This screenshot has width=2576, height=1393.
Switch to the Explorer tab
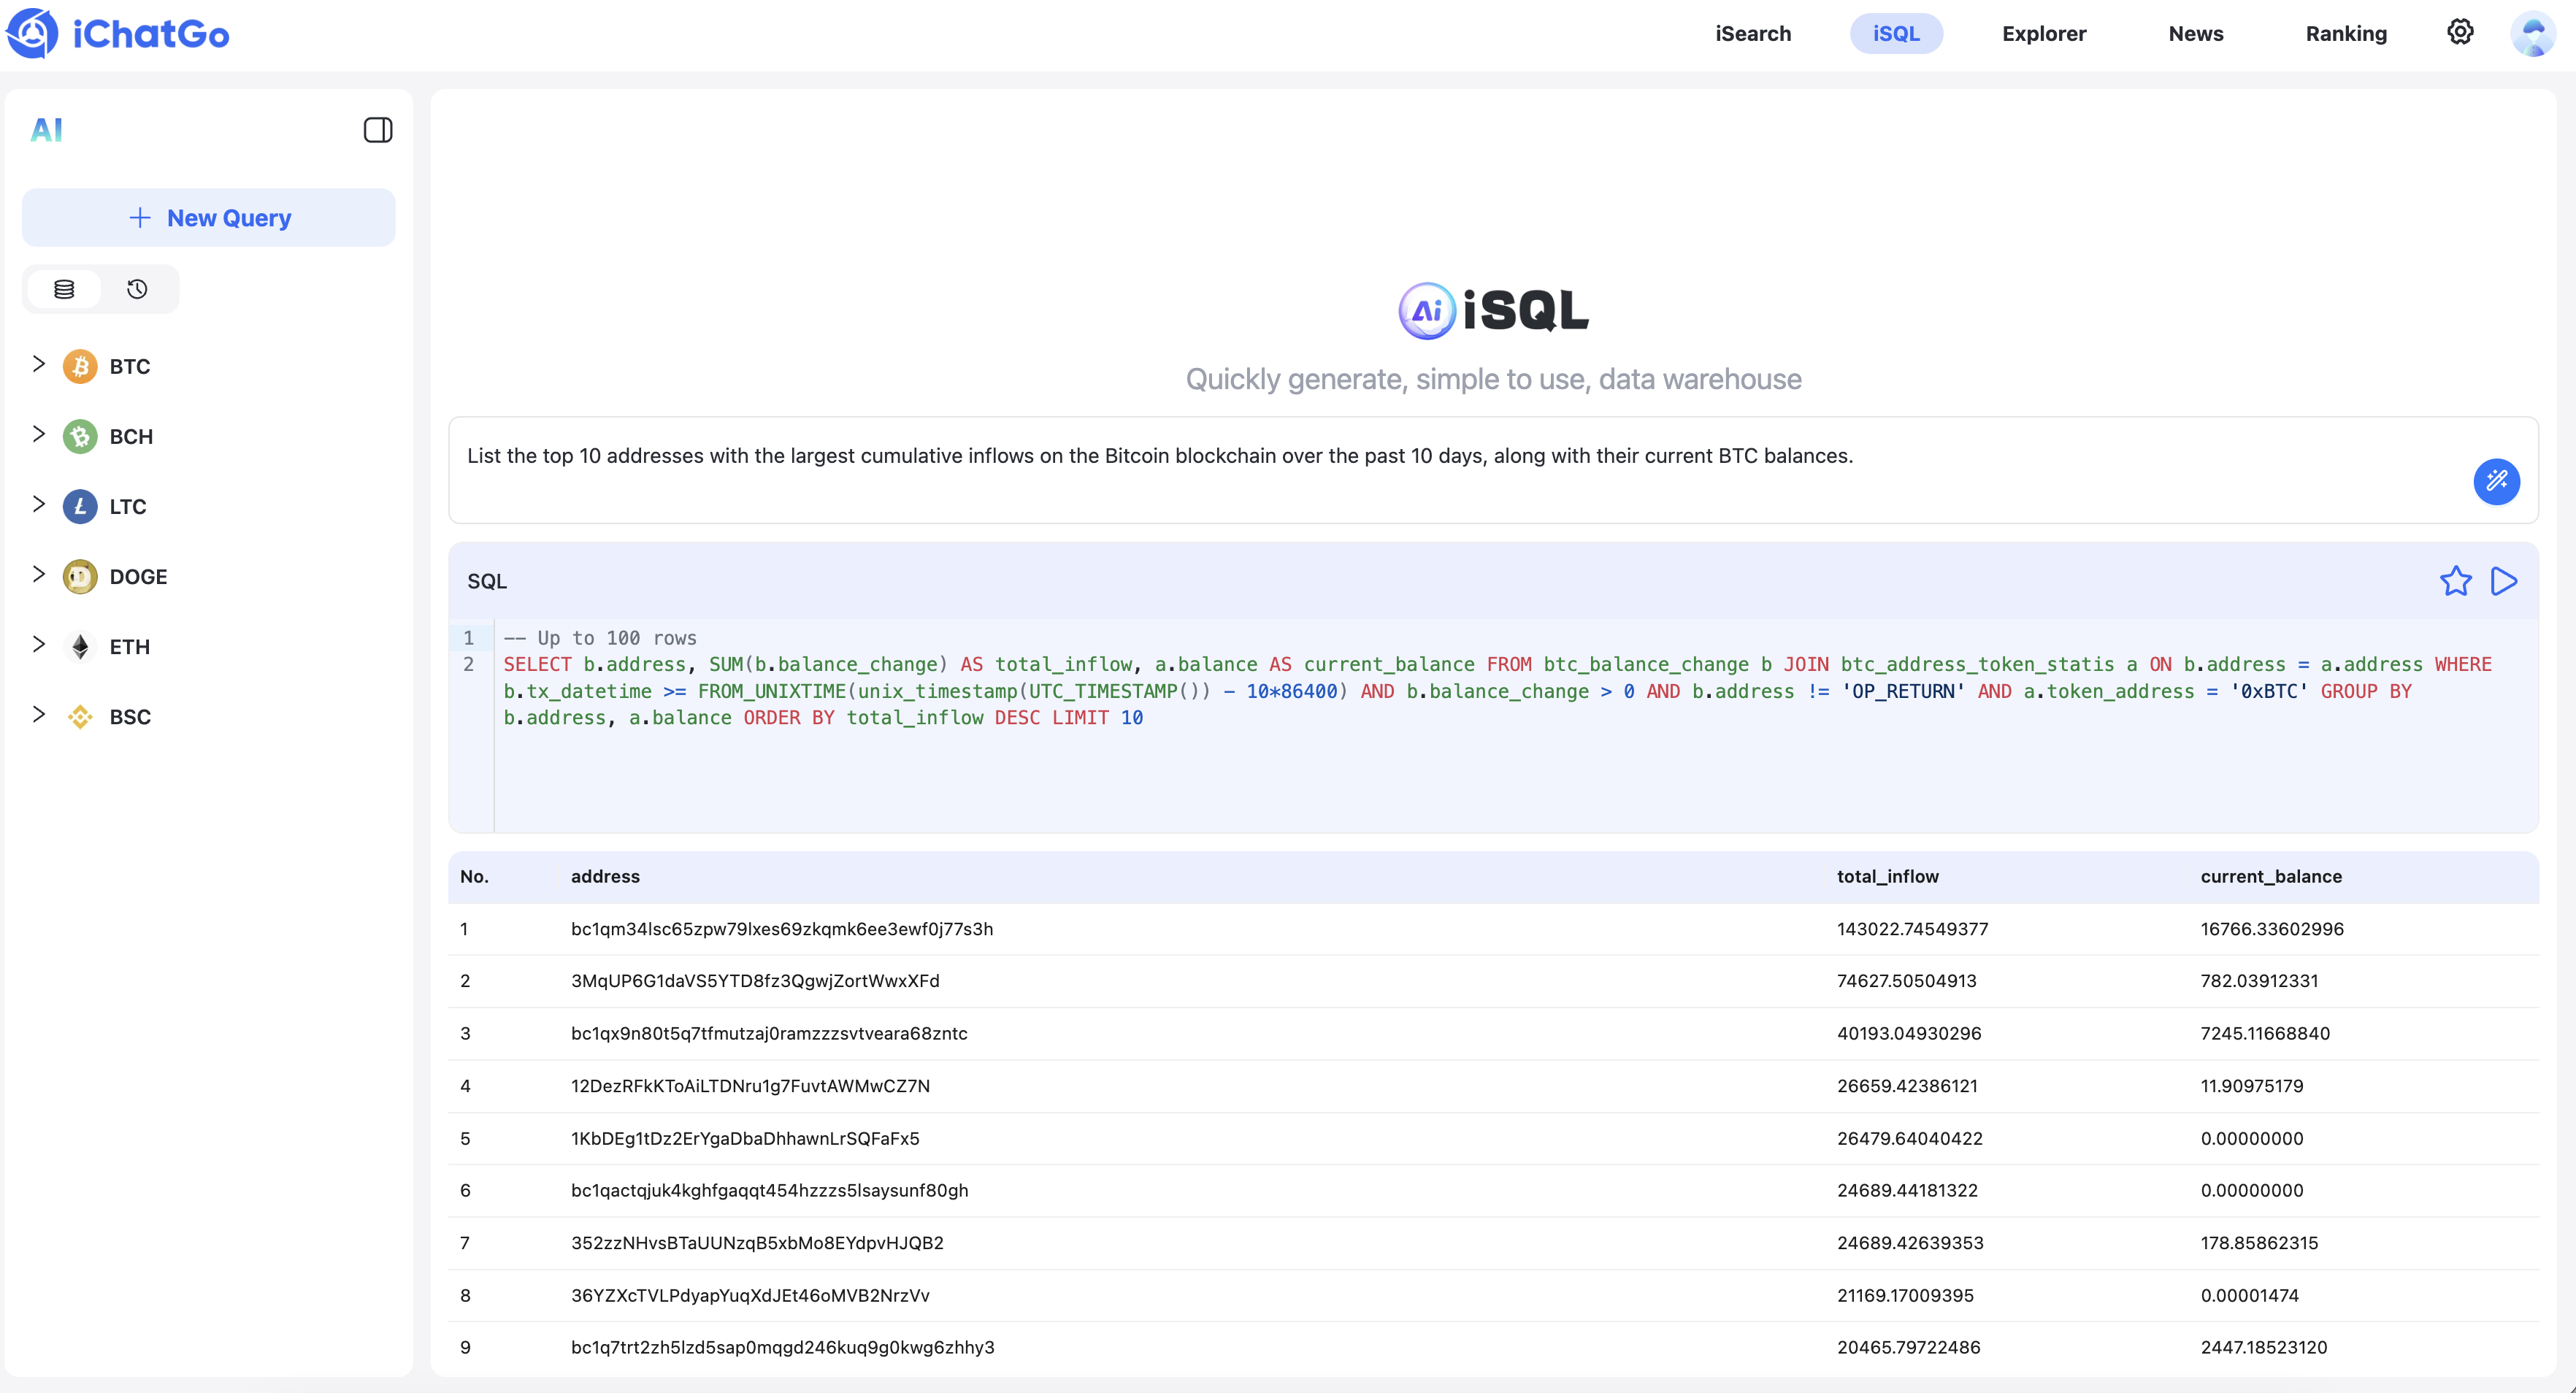coord(2043,33)
